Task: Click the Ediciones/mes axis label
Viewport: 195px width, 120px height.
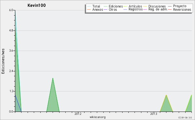Action: (3, 61)
